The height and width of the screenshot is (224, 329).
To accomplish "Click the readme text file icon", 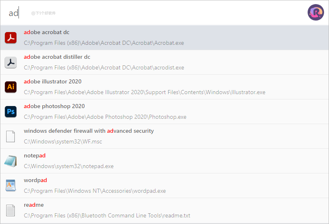I will tap(11, 210).
